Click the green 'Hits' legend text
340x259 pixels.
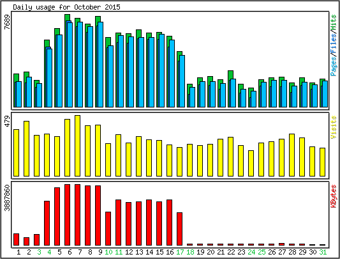[333, 23]
